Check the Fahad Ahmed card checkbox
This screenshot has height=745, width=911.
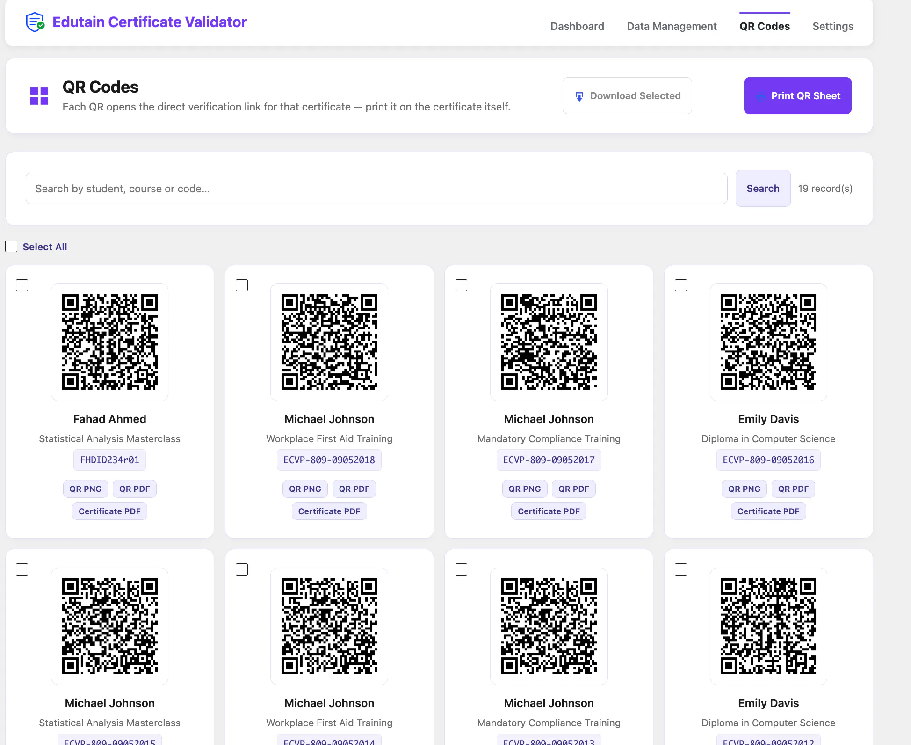tap(22, 285)
